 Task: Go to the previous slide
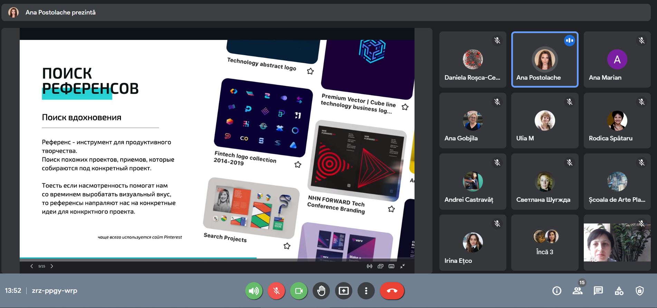pos(32,266)
